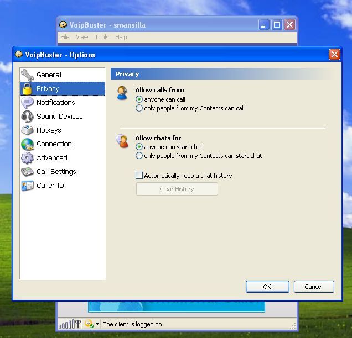Click the Sound Devices headset icon
Image resolution: width=352 pixels, height=338 pixels.
pos(27,117)
